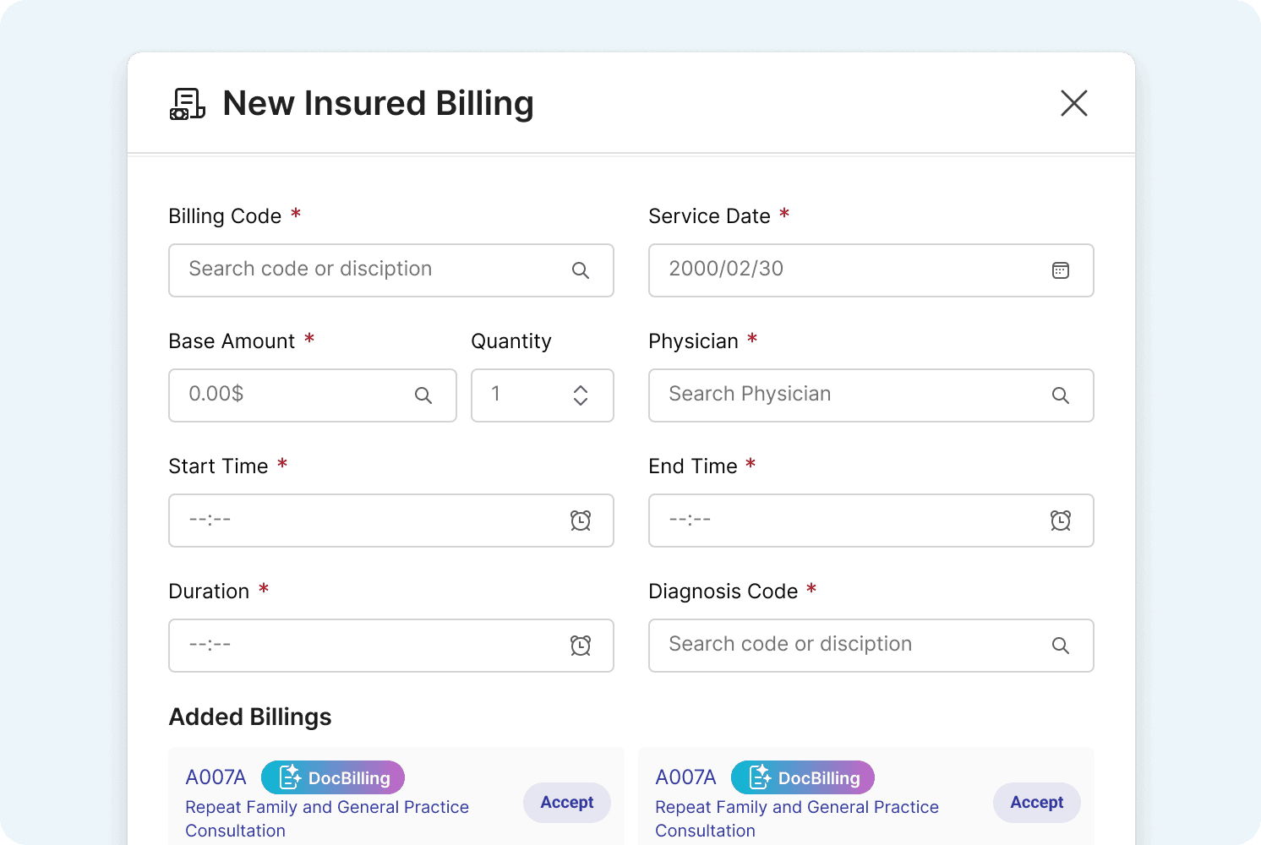1261x845 pixels.
Task: Select the Search Physician input box
Action: click(845, 395)
